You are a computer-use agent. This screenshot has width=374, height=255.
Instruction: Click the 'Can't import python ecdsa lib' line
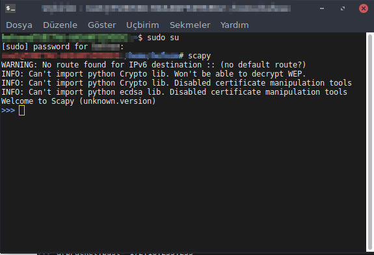click(174, 92)
